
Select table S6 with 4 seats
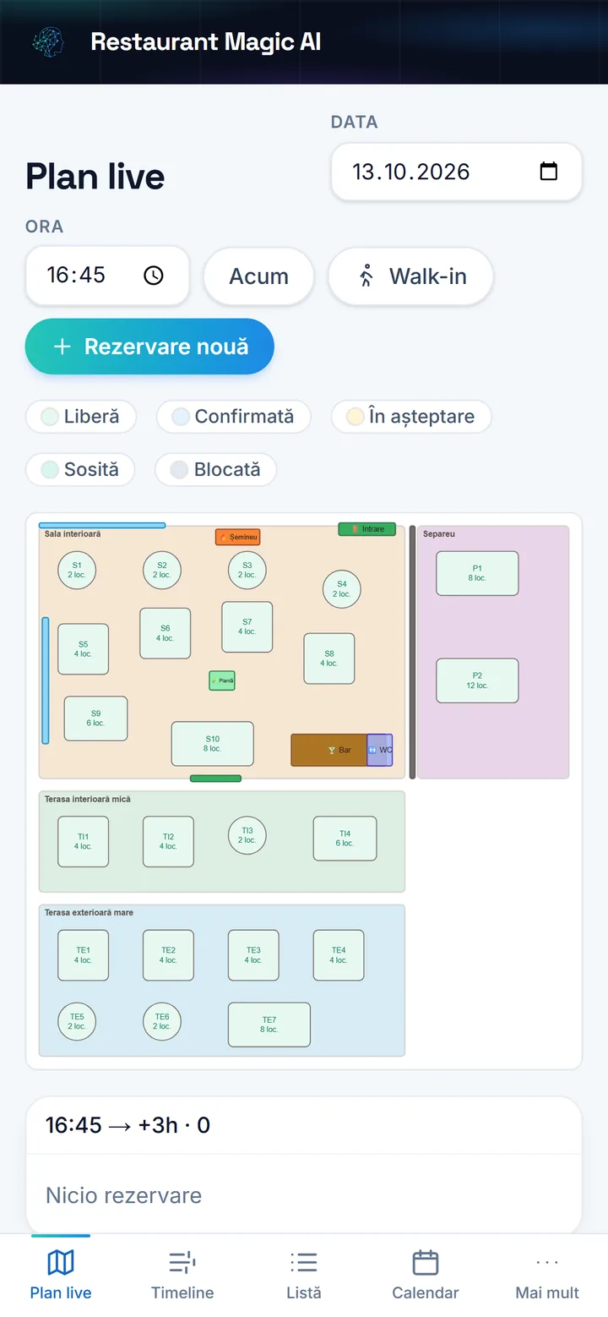click(x=166, y=633)
